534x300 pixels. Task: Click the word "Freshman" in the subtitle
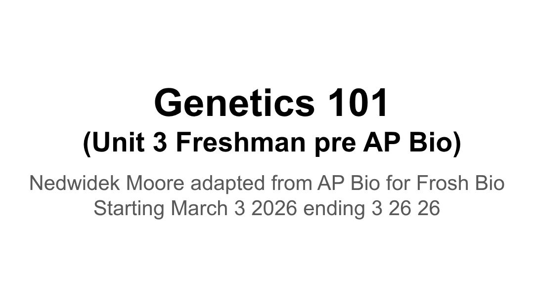tap(240, 142)
